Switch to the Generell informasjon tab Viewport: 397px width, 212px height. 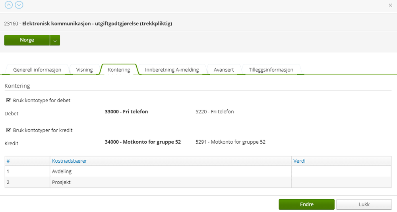[x=37, y=70]
